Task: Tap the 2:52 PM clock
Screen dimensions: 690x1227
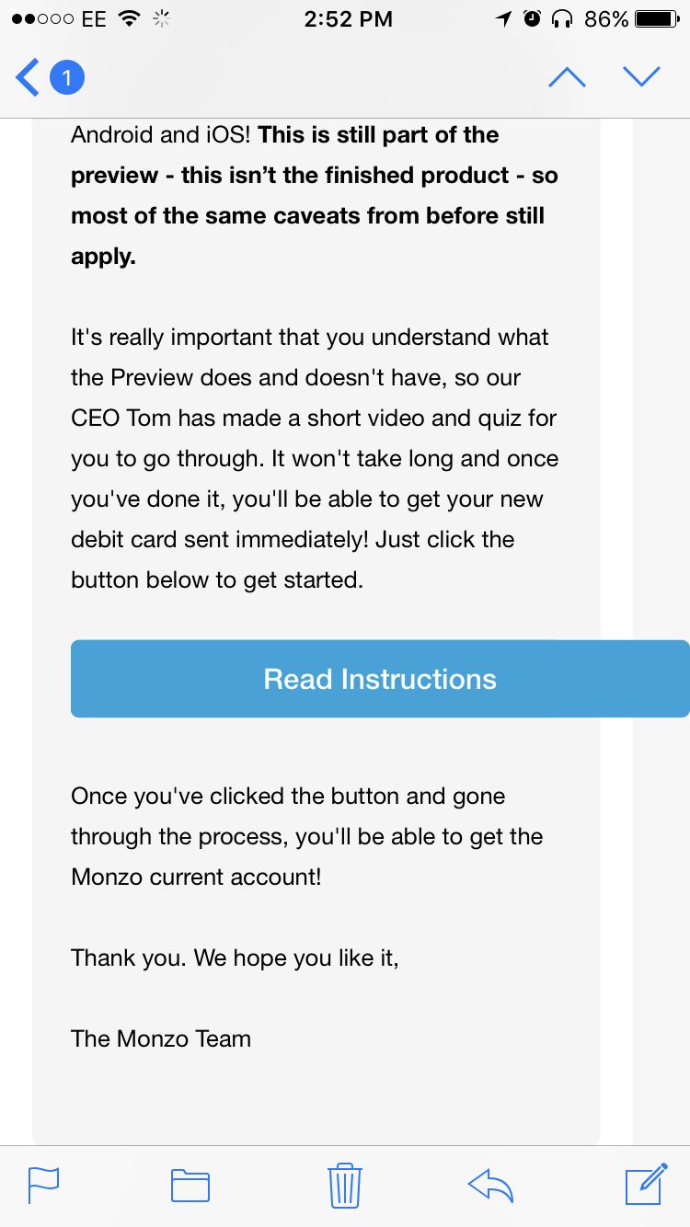Action: [348, 18]
